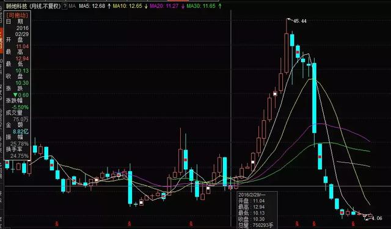Click the MA30: 11.65 average label
391x229 pixels.
point(201,6)
